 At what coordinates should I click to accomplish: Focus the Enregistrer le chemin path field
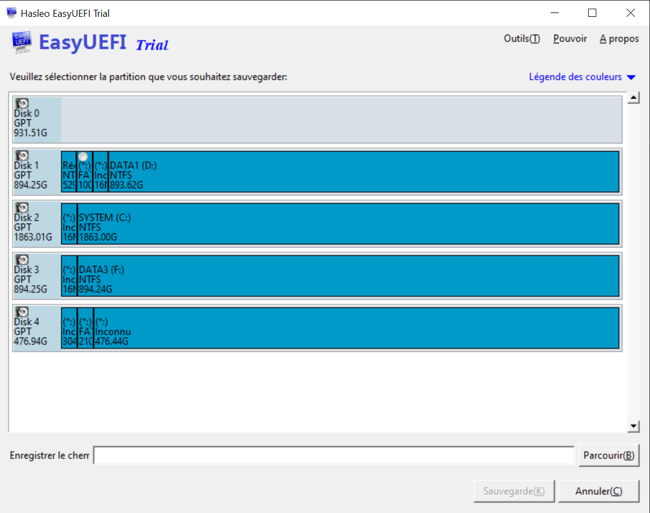pos(334,455)
